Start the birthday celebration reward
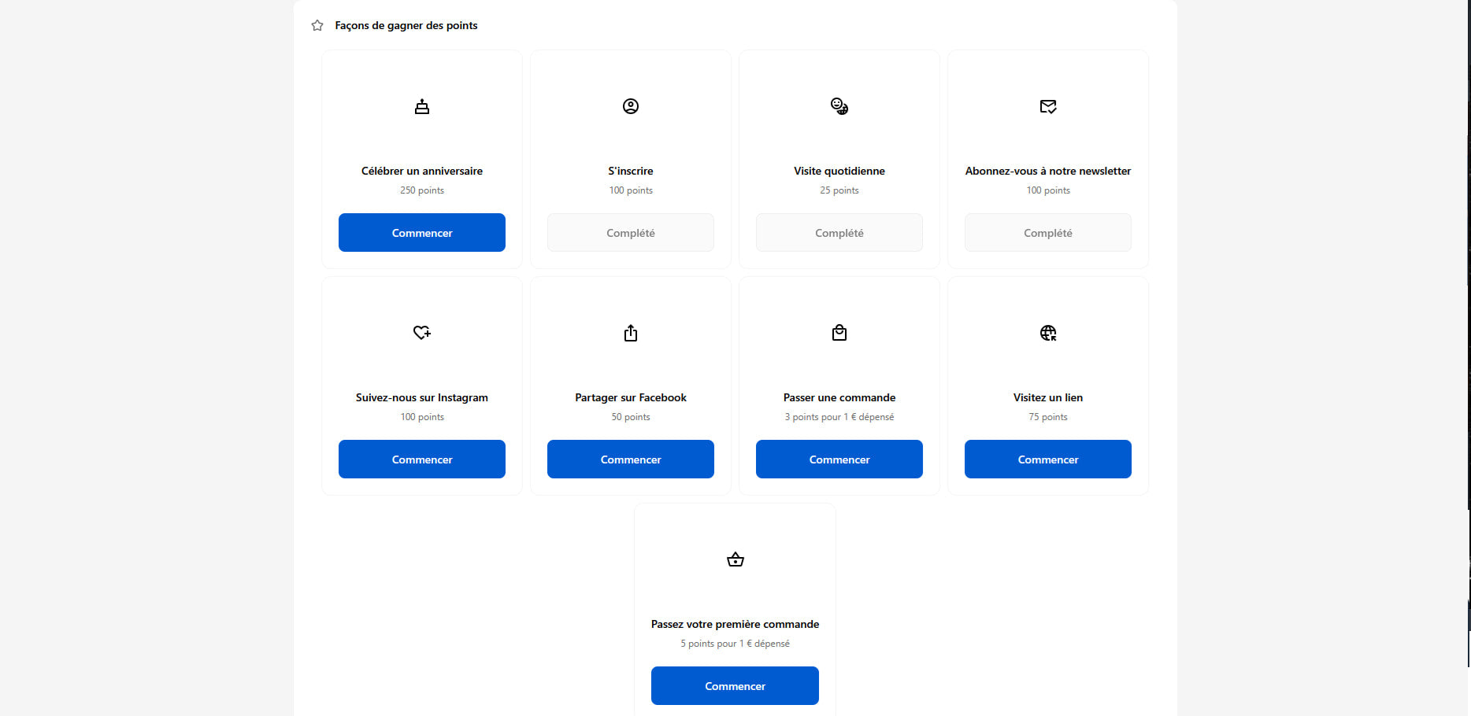Viewport: 1471px width, 716px height. pyautogui.click(x=422, y=233)
